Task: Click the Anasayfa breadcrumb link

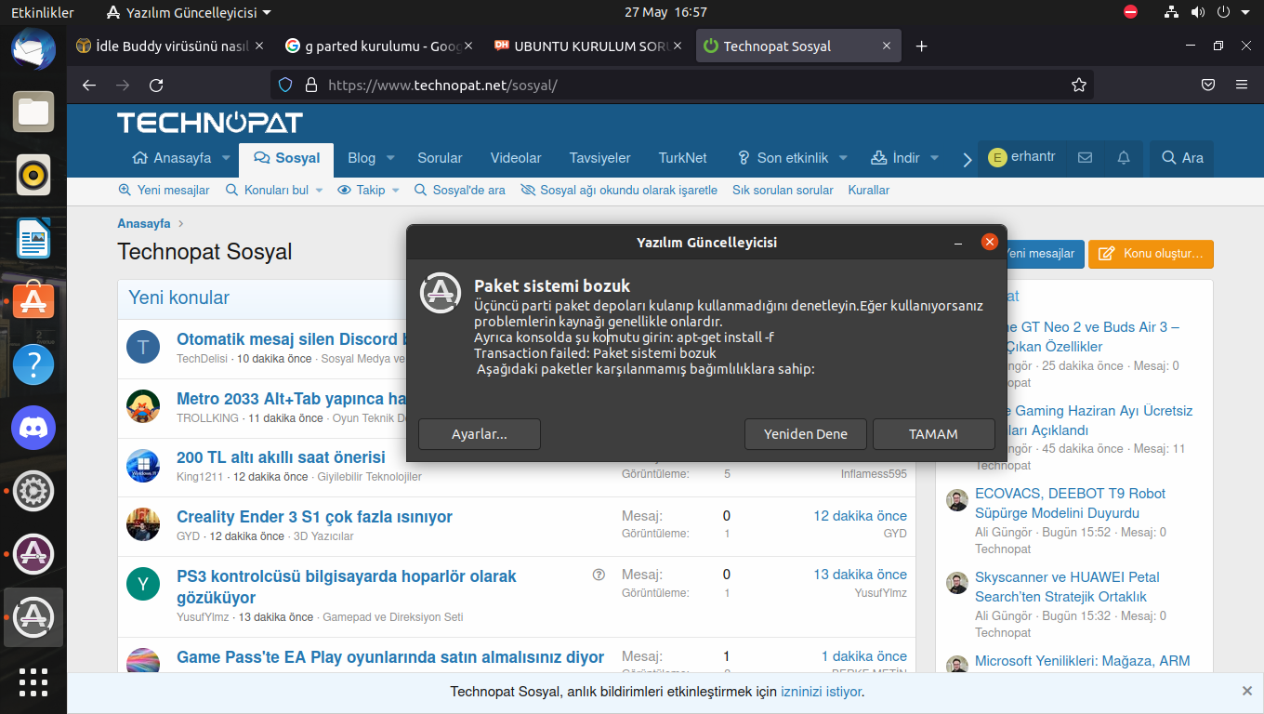Action: tap(144, 223)
